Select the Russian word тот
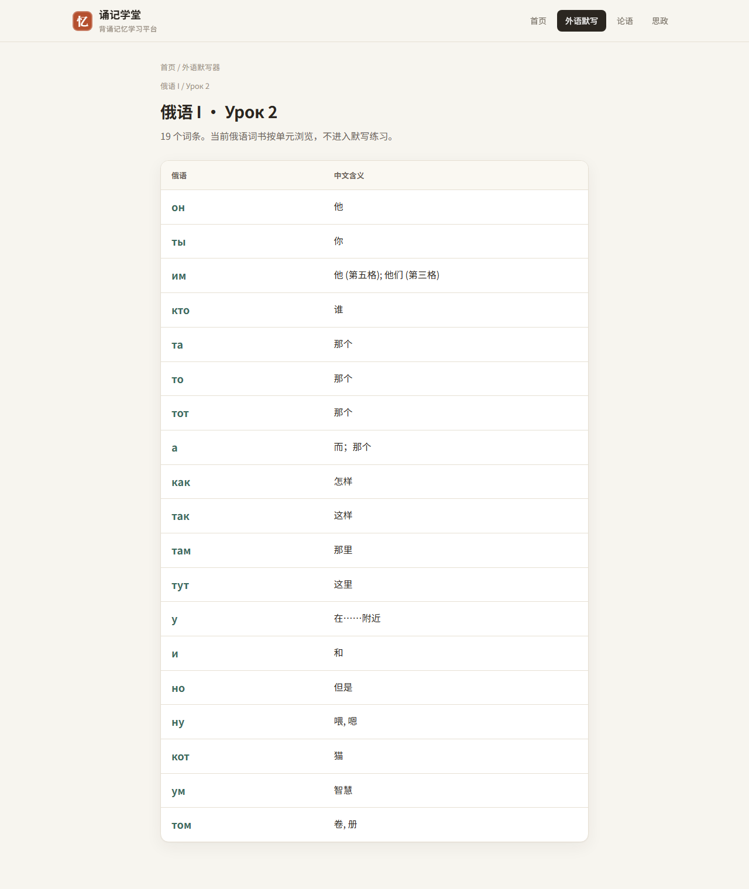Screen dimensions: 749x889 pyautogui.click(x=180, y=414)
